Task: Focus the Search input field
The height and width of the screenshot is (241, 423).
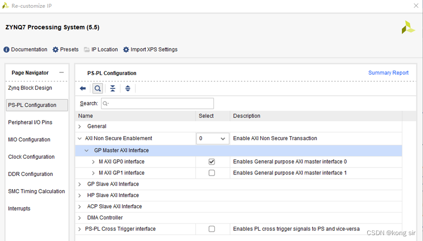Action: (x=157, y=103)
